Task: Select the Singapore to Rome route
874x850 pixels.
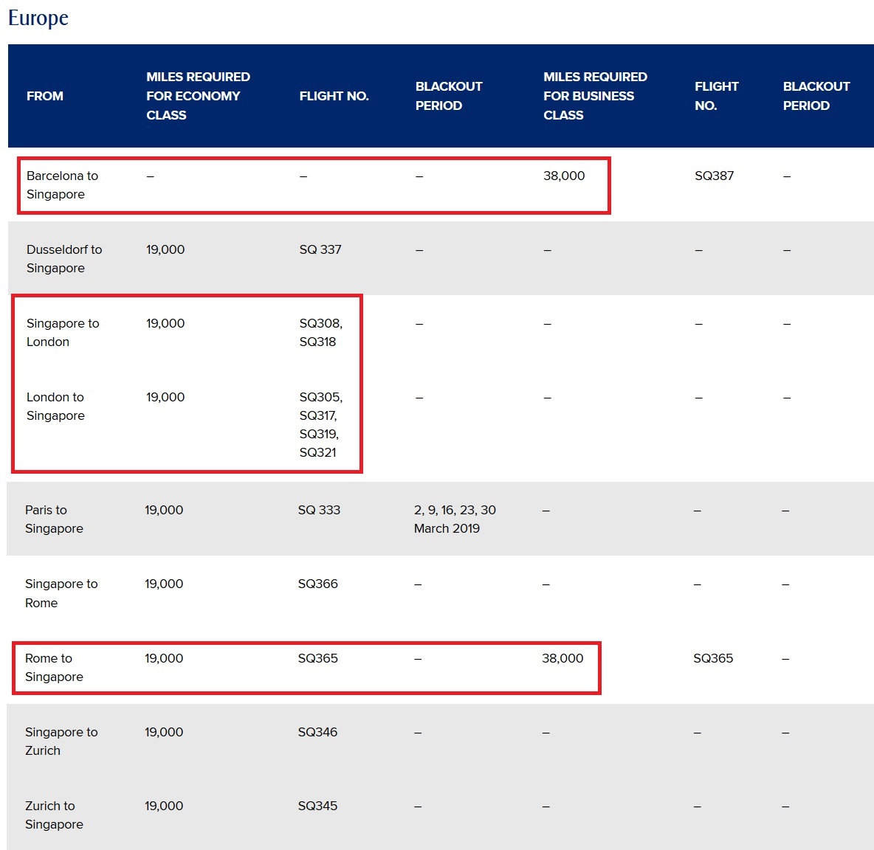Action: click(x=61, y=593)
